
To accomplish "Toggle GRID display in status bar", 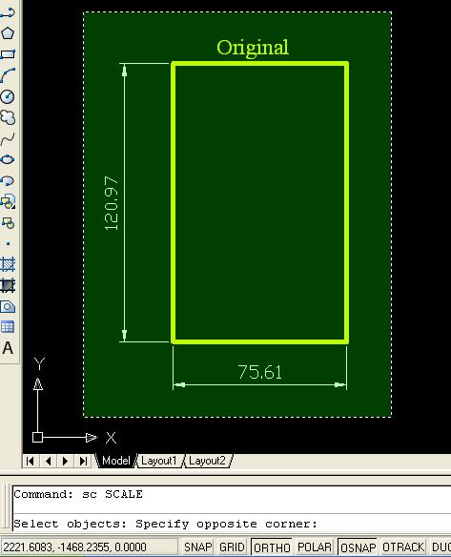I will (232, 547).
